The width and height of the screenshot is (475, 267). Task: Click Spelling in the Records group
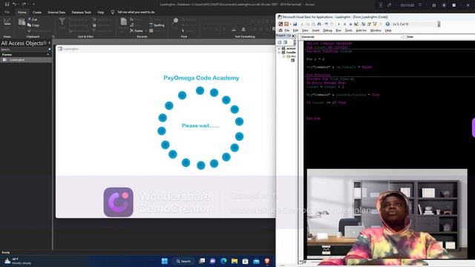tap(157, 25)
